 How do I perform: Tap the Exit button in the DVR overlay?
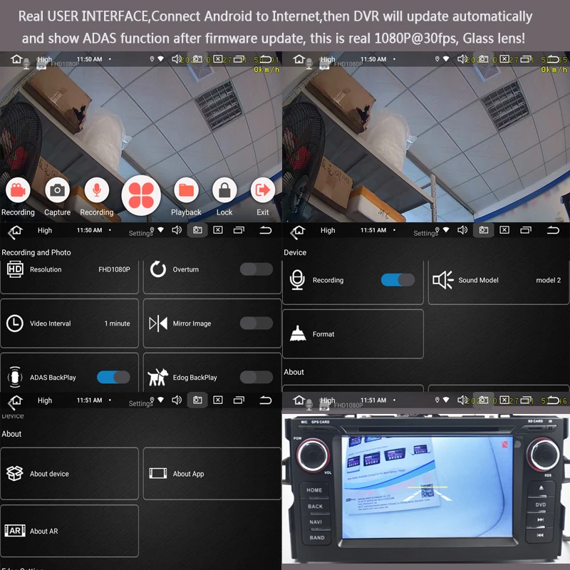coord(262,190)
